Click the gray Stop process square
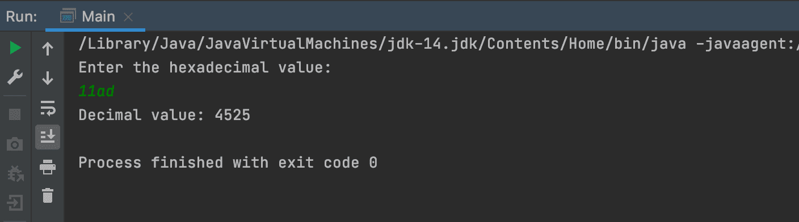The height and width of the screenshot is (222, 799). (x=15, y=115)
